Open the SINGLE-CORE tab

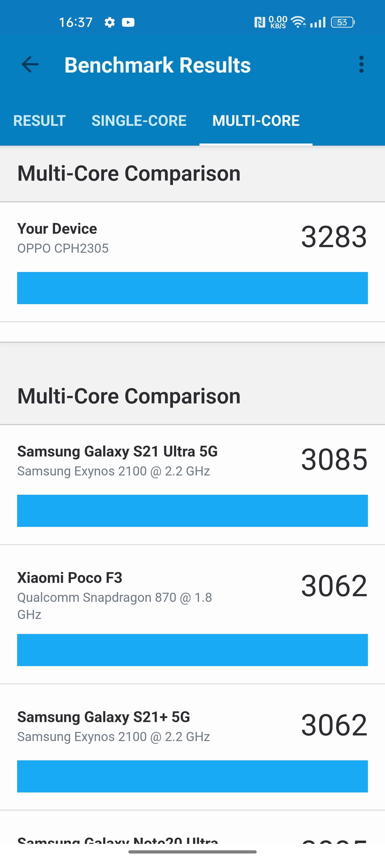pyautogui.click(x=139, y=121)
